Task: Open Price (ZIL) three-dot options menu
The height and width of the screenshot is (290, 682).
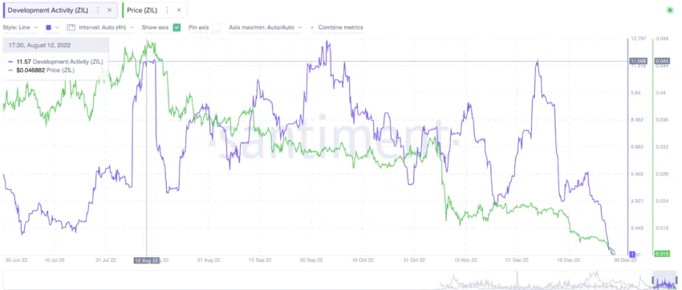Action: [167, 10]
